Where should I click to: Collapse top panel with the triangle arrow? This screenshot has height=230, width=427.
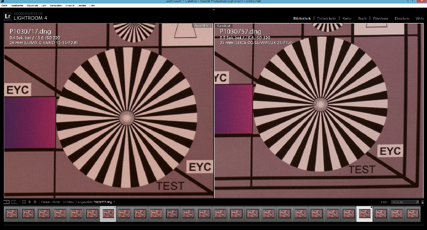213,9
